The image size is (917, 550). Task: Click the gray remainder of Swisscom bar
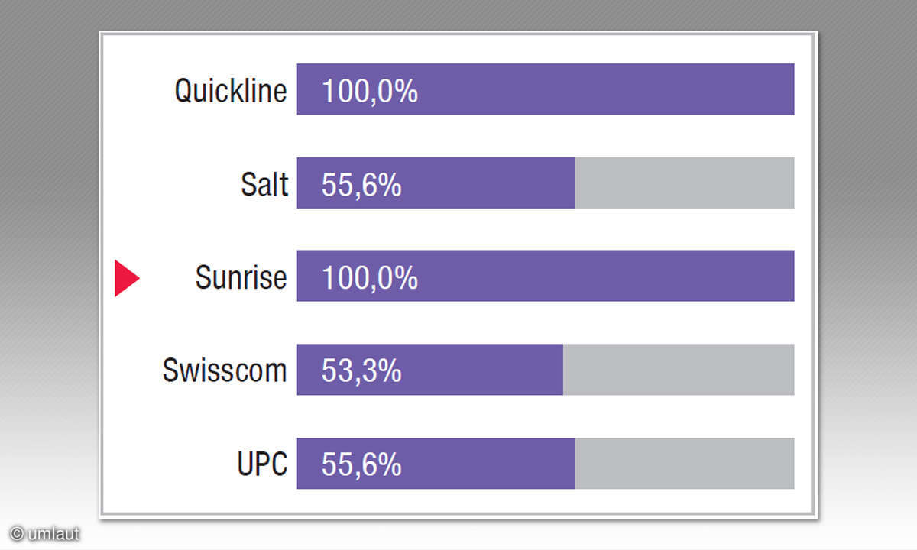pyautogui.click(x=679, y=370)
